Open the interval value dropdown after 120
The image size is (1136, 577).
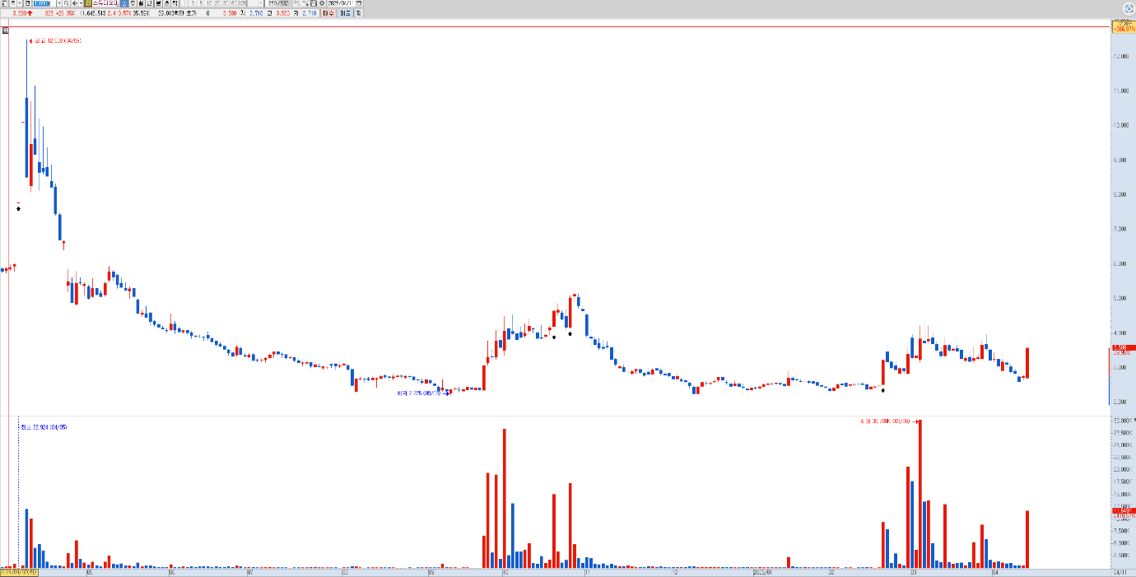[260, 4]
